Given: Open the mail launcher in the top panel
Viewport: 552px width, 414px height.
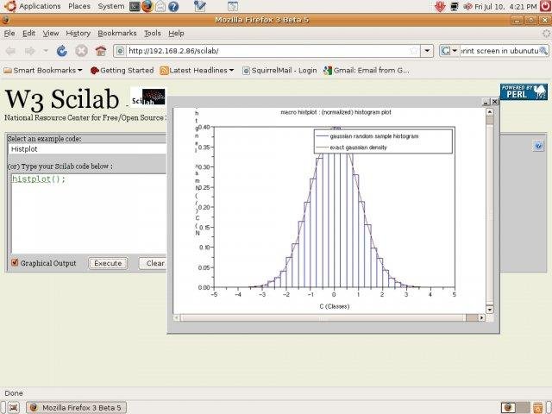Looking at the screenshot, I should (160, 6).
